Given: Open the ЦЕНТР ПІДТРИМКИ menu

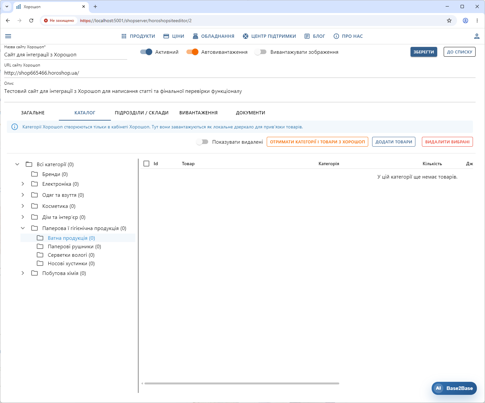Looking at the screenshot, I should pyautogui.click(x=269, y=36).
